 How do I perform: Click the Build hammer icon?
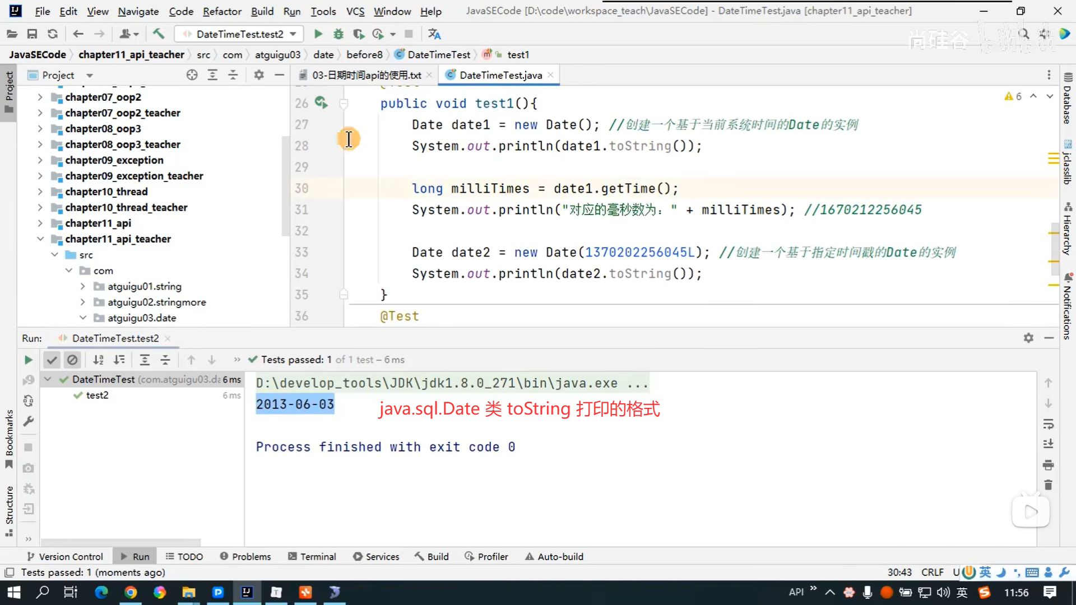pos(159,34)
